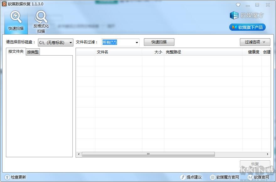Click the 软媒魔方 cube logo
The image size is (276, 182).
(235, 15)
